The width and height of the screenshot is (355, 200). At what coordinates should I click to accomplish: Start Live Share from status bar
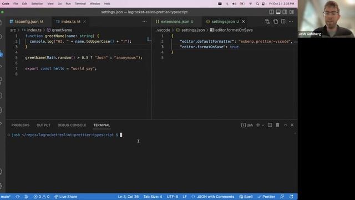(x=66, y=197)
